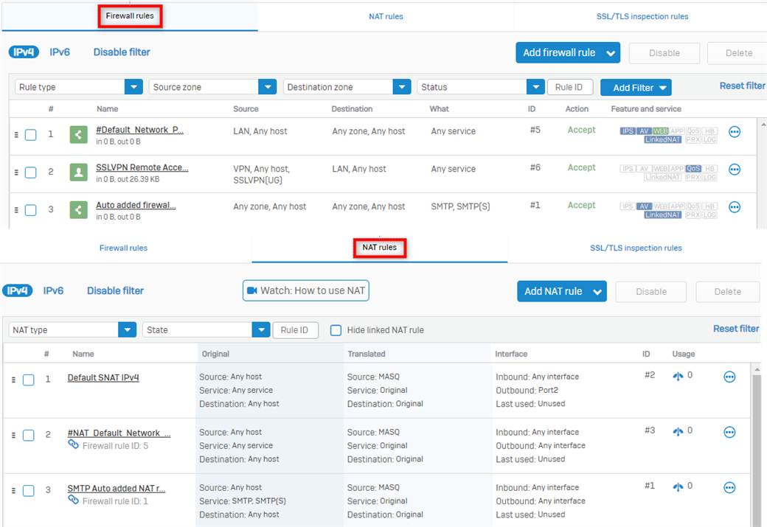Open Source zone dropdown

point(213,87)
